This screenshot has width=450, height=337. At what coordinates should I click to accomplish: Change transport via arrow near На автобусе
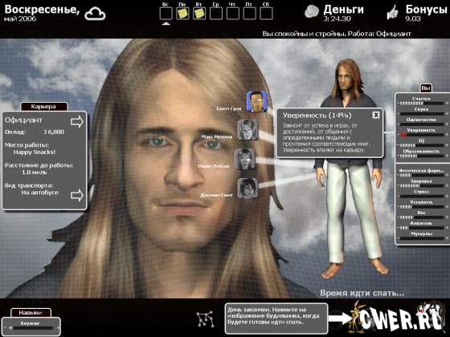coord(77,195)
